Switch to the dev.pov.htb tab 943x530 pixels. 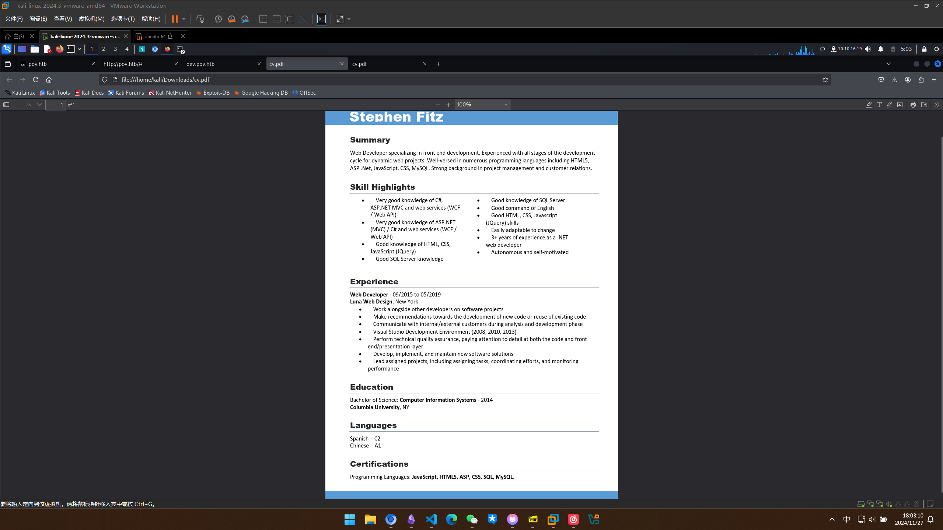220,64
